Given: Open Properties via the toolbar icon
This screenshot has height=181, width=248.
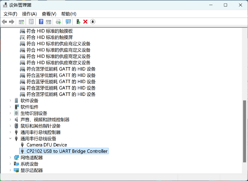Looking at the screenshot, I should click(x=31, y=22).
